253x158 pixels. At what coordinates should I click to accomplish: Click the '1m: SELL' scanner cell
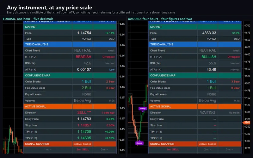[x=173, y=149]
